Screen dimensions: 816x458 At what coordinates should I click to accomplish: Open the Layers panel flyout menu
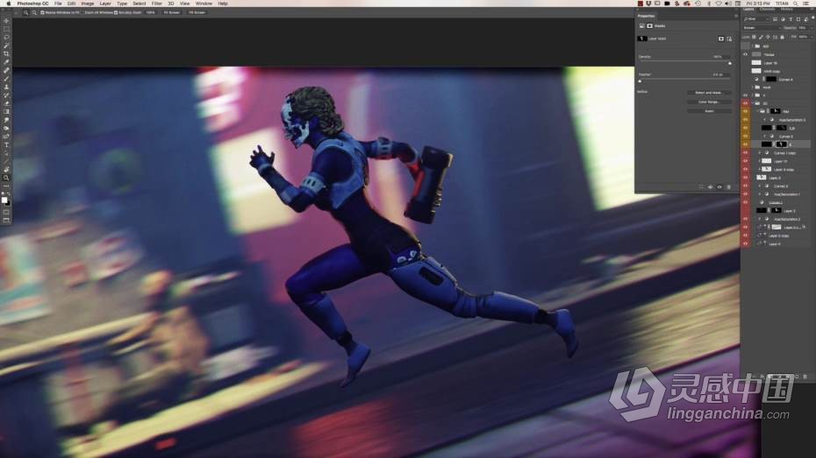pos(812,10)
